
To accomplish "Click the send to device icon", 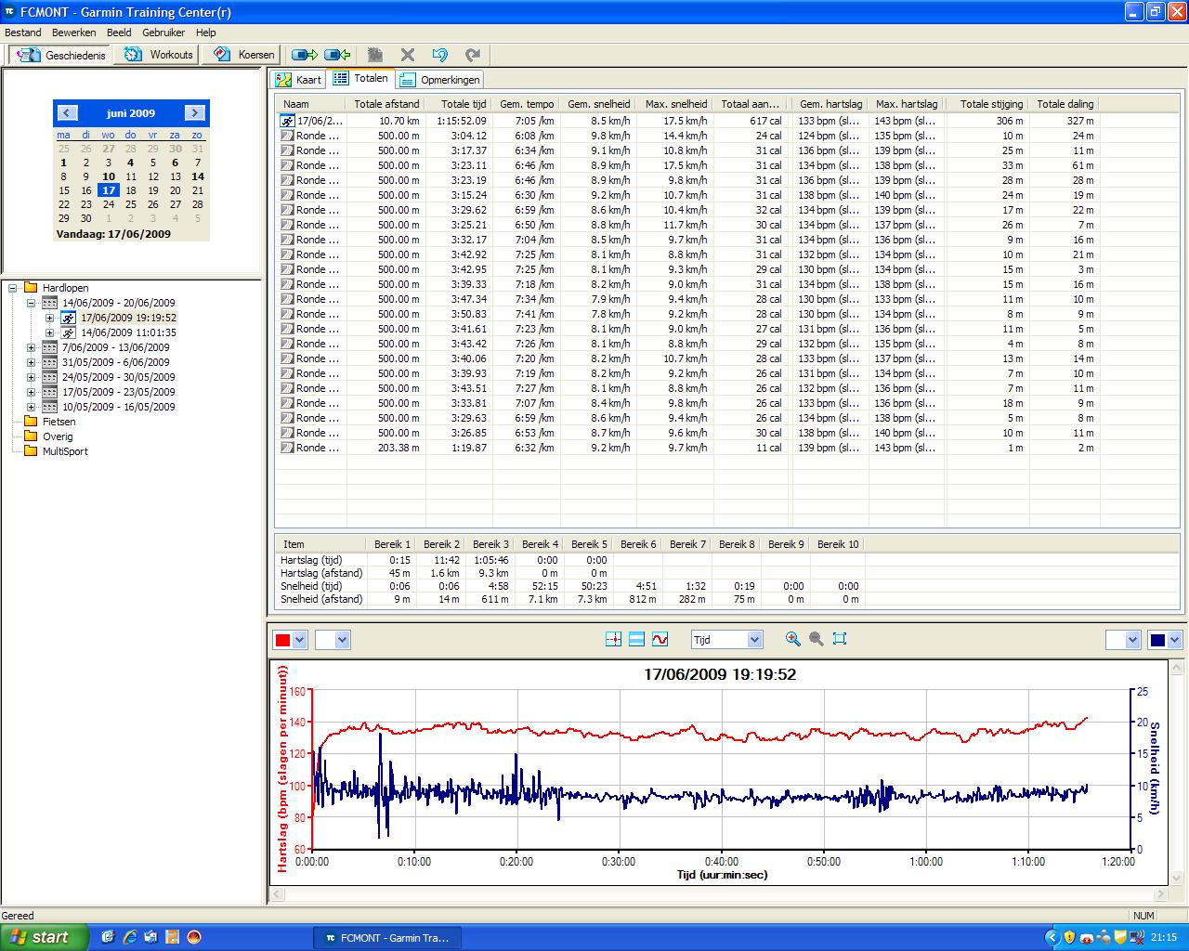I will (x=304, y=55).
